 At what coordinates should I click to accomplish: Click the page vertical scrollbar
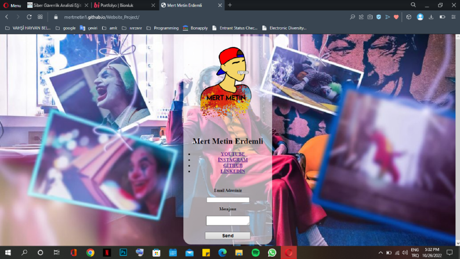(458, 140)
